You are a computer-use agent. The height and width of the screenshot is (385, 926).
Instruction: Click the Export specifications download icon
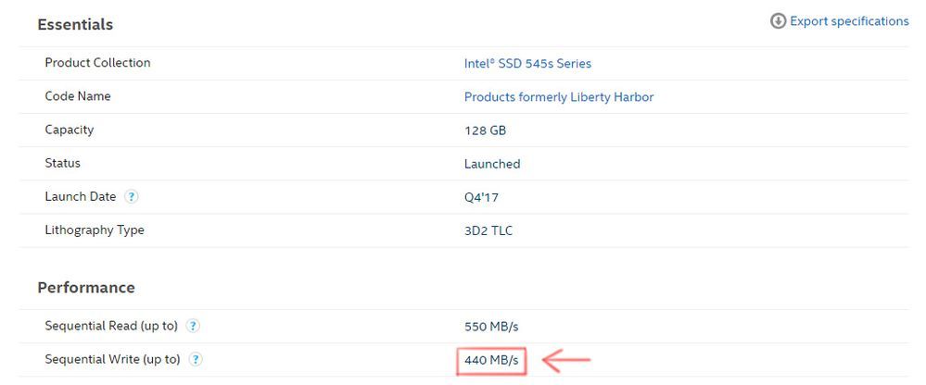778,21
